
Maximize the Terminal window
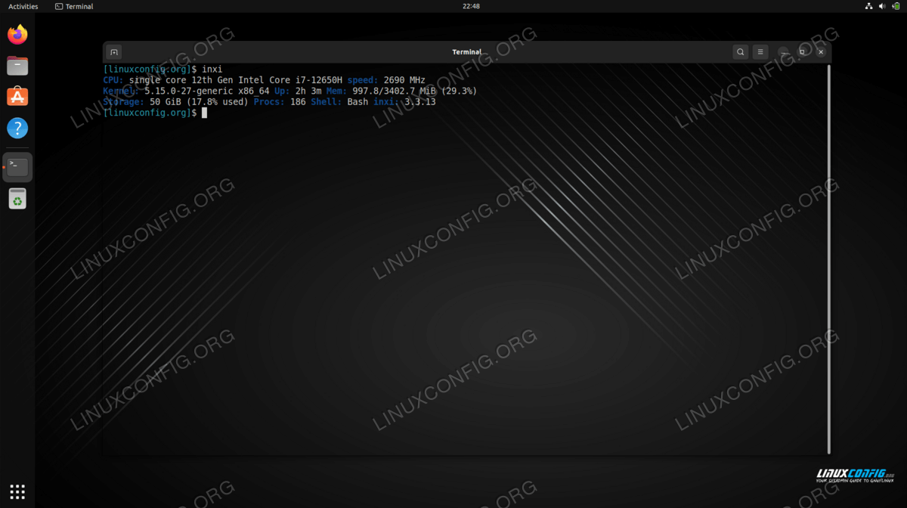tap(802, 52)
